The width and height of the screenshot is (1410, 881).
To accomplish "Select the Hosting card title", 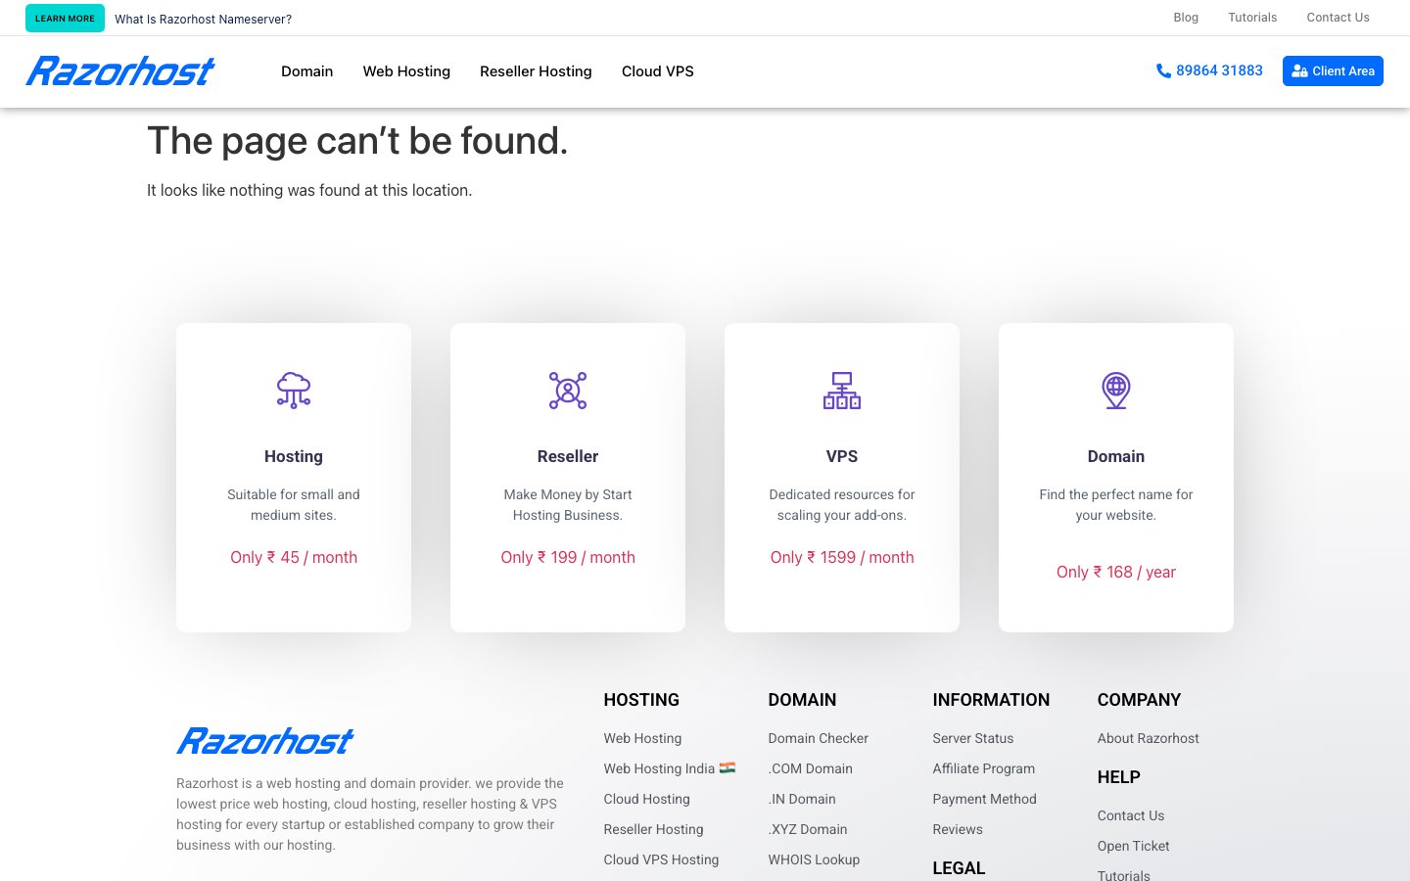I will tap(294, 456).
